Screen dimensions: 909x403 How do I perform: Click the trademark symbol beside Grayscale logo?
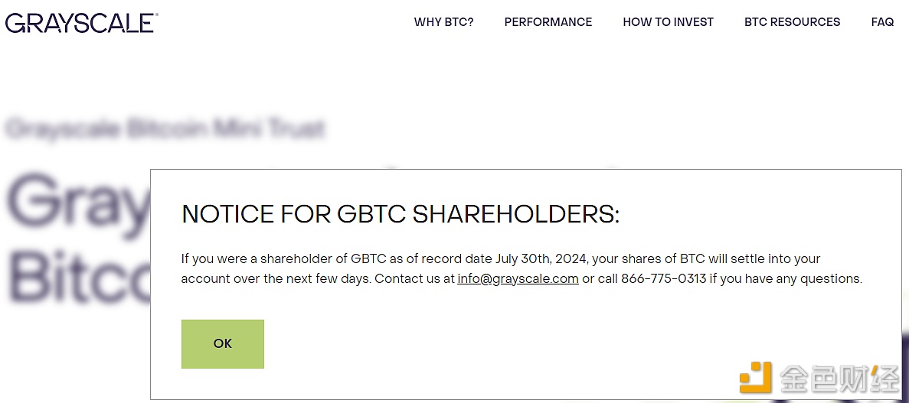point(156,15)
